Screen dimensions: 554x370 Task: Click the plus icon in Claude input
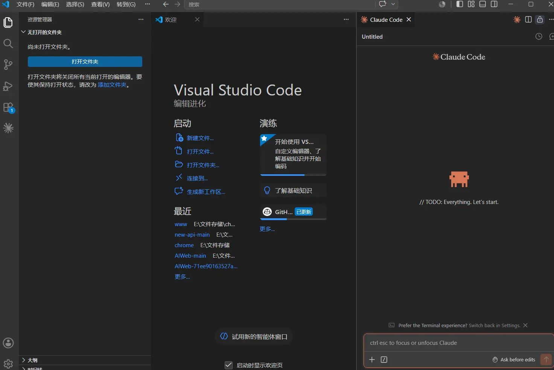coord(372,359)
